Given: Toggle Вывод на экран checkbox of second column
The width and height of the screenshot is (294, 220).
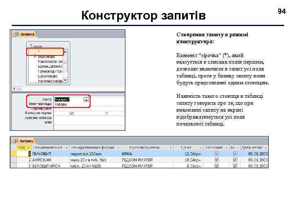Looking at the screenshot, I should pyautogui.click(x=107, y=113).
